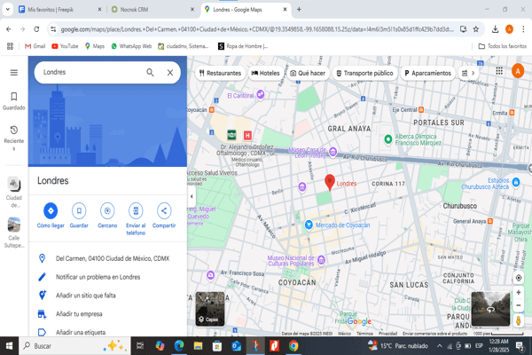Open the Capas layers thumbnail
Viewport: 532px width, 355px height.
tap(210, 309)
